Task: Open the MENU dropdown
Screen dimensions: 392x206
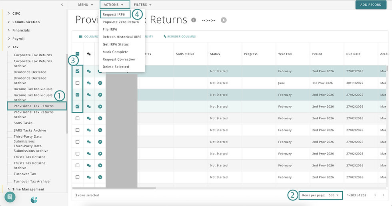Action: pos(86,5)
